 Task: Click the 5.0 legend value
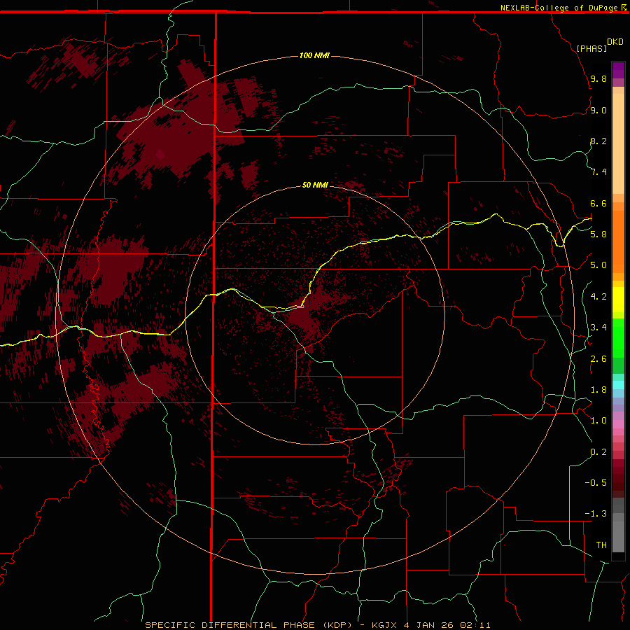598,265
